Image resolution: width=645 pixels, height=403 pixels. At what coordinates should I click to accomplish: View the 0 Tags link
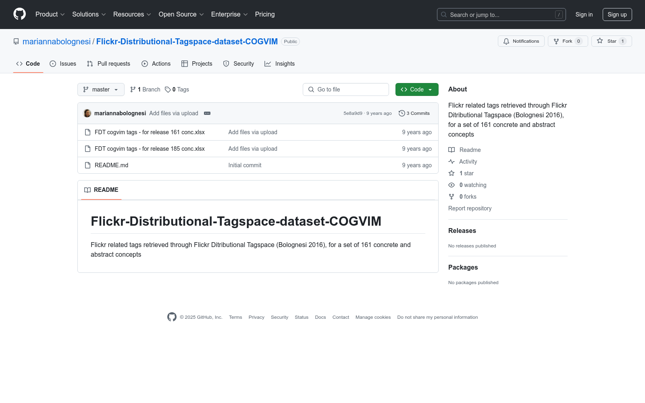tap(177, 89)
